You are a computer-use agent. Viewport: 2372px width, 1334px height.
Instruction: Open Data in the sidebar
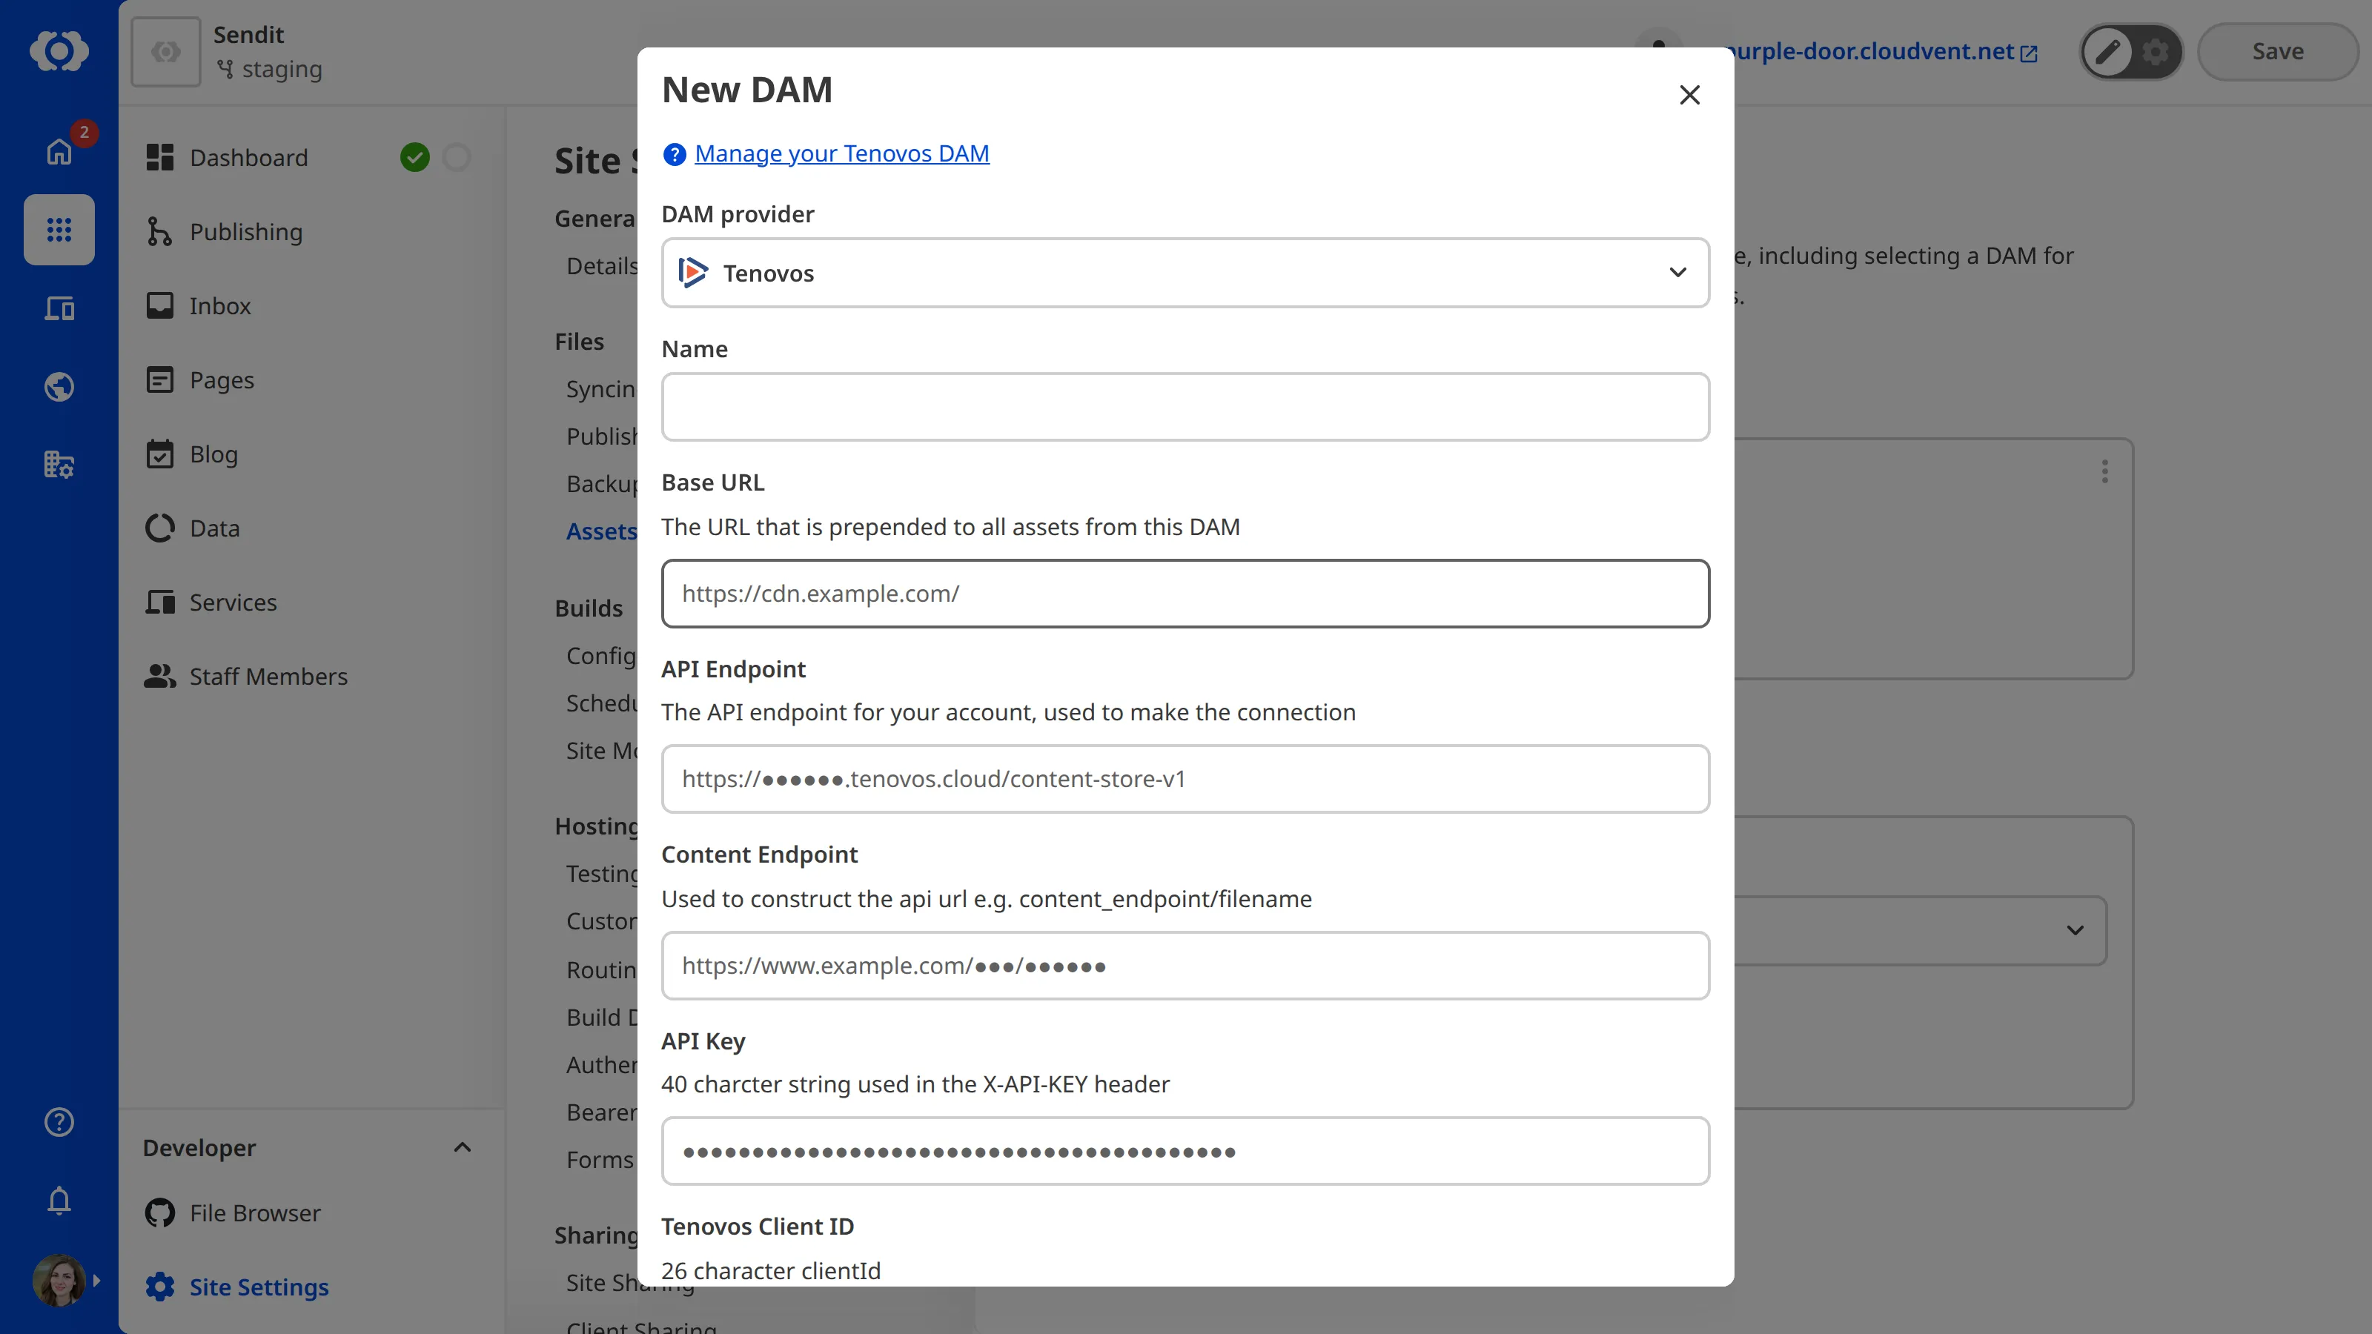click(x=214, y=528)
